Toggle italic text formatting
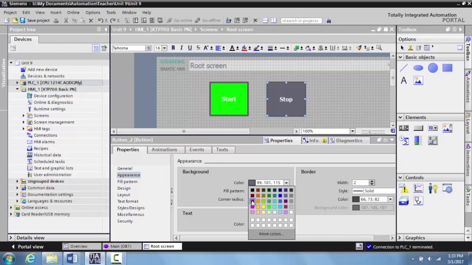Viewport: 472px width, 265px height. tap(181, 48)
